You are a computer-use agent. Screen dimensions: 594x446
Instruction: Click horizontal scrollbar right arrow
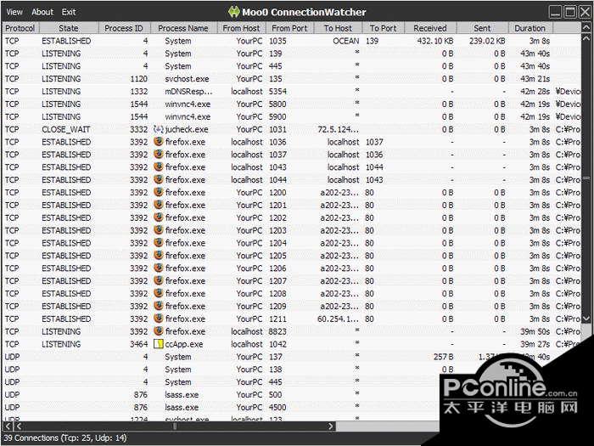tap(331, 426)
